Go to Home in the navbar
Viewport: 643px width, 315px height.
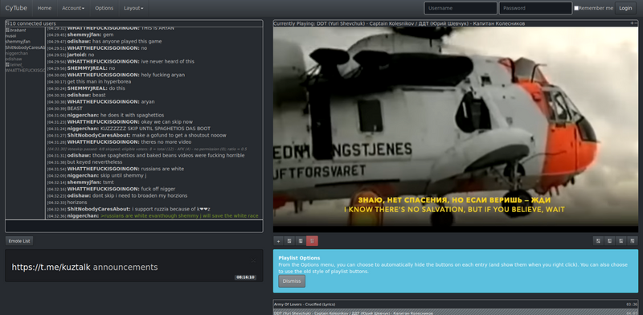(45, 8)
